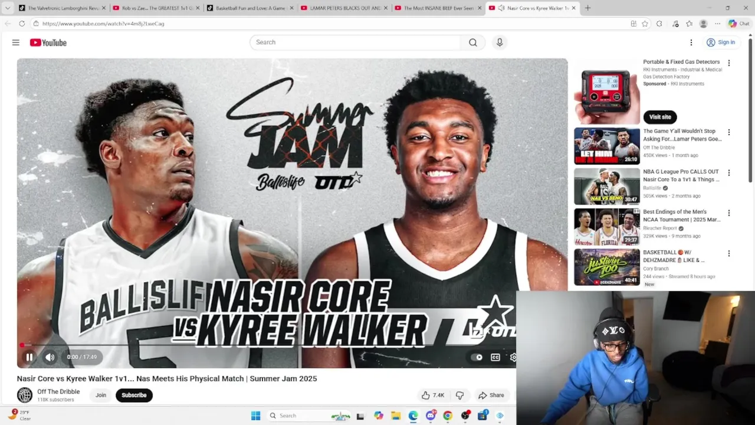Focus the YouTube search input field
The height and width of the screenshot is (425, 755).
[x=356, y=42]
